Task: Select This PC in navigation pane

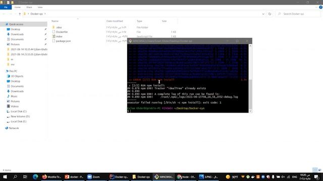Action: coord(13,71)
